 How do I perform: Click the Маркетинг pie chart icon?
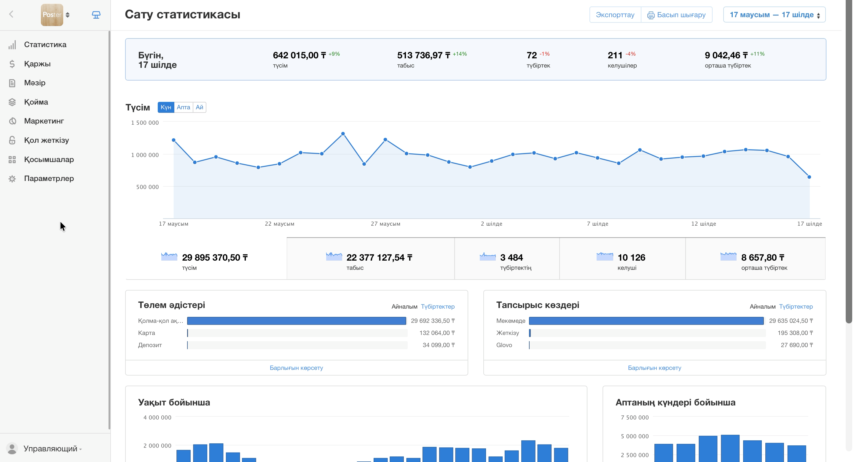click(12, 121)
